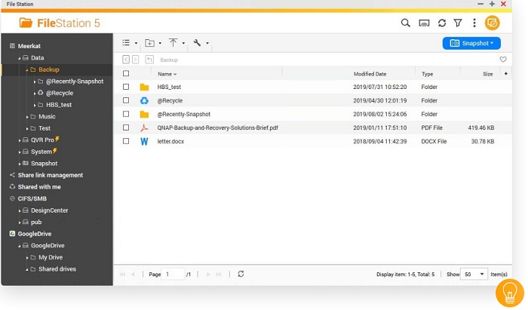
Task: Open the QNAP-Backup-and-Recovery-Solutions-Brief.pdf file
Action: (217, 128)
